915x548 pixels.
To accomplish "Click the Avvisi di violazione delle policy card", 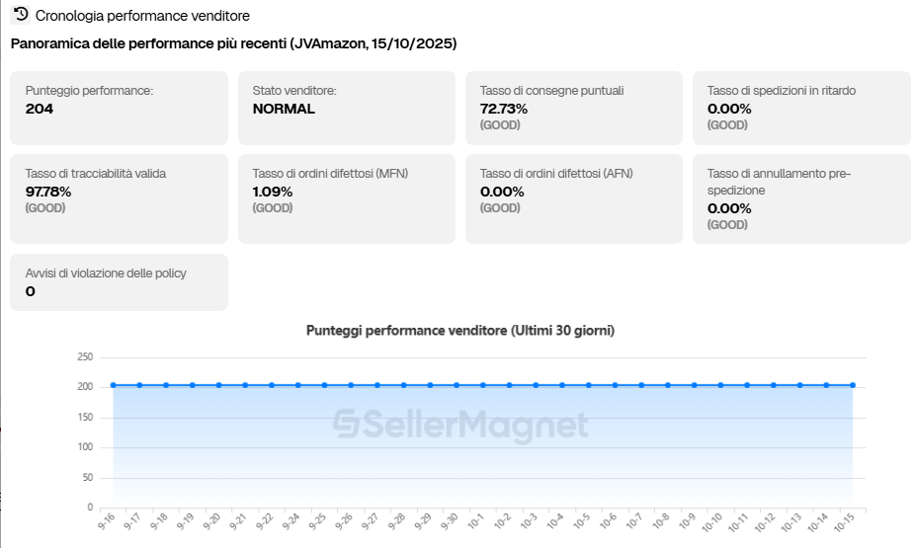I will click(119, 282).
